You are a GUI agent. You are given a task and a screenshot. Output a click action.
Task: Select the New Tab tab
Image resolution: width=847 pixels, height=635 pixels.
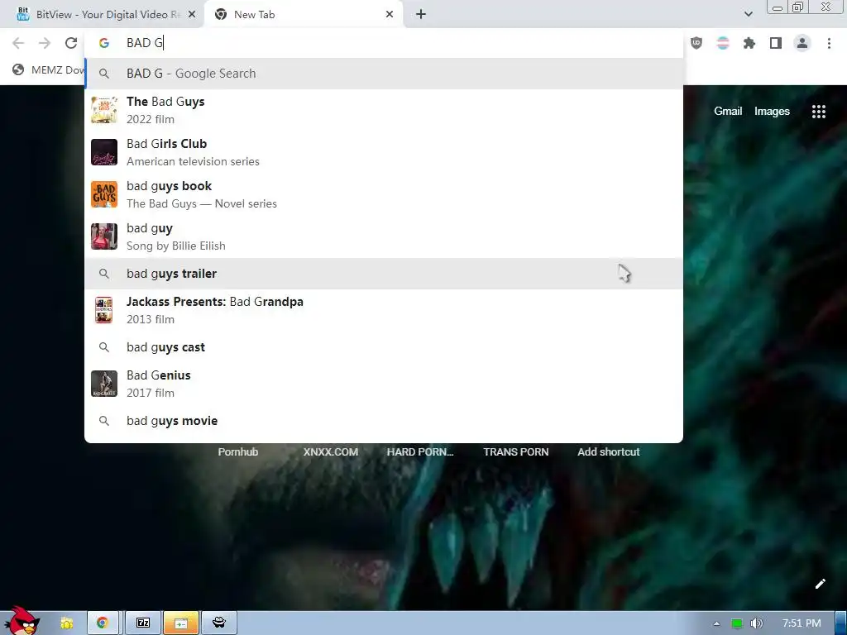point(303,15)
